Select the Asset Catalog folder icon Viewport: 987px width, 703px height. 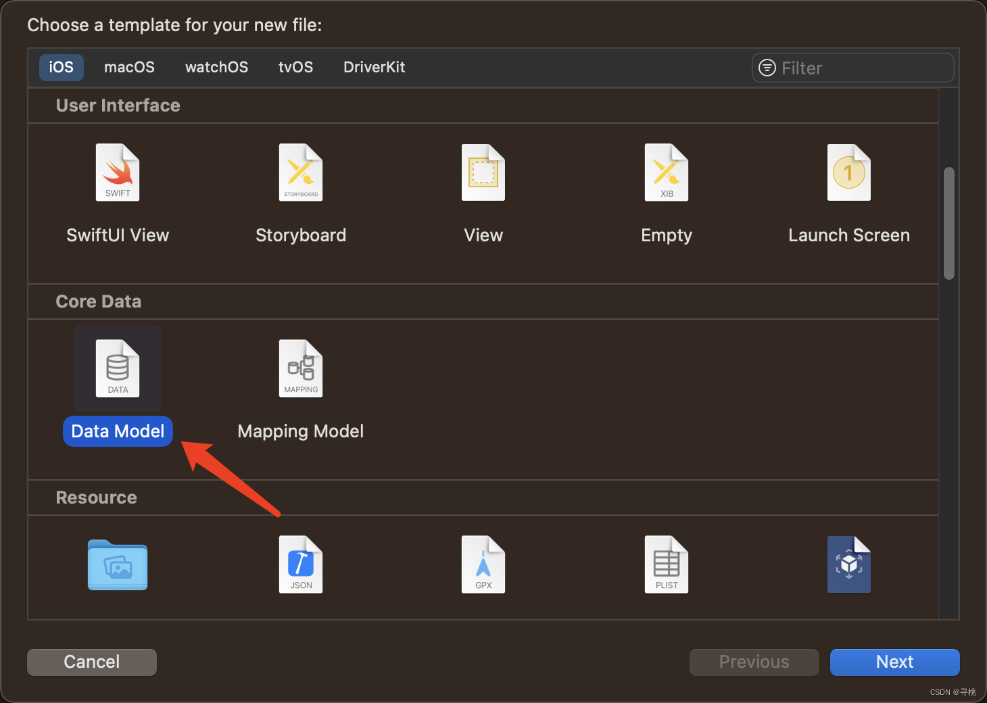coord(118,565)
